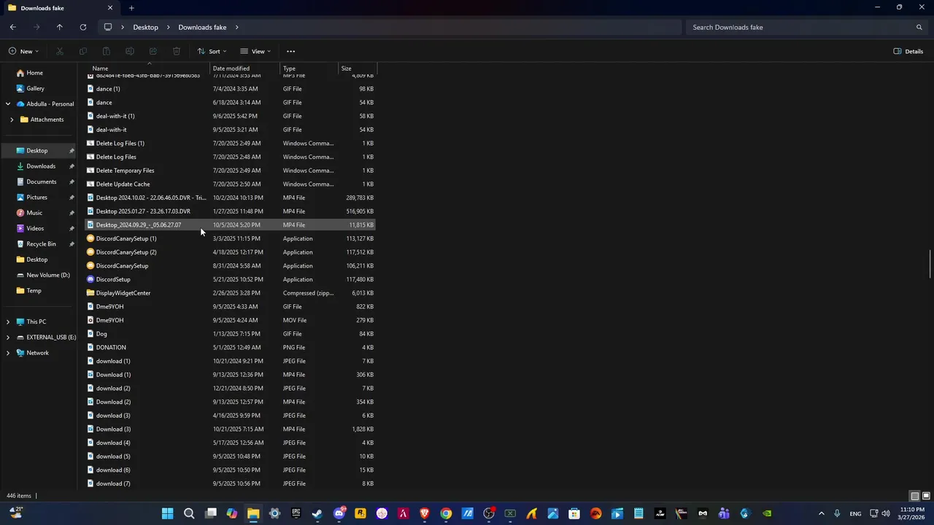Open Google Chrome from the taskbar
The width and height of the screenshot is (934, 525).
[446, 513]
